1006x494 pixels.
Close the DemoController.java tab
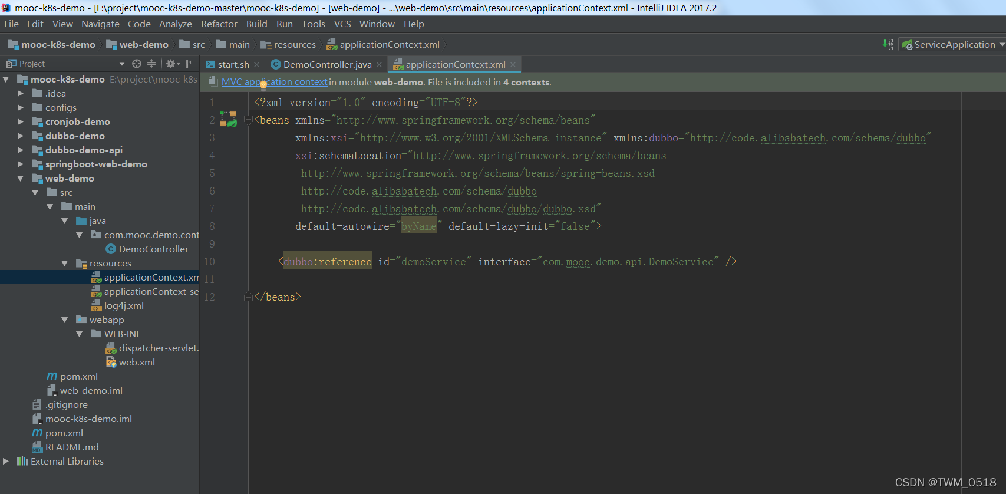(379, 65)
